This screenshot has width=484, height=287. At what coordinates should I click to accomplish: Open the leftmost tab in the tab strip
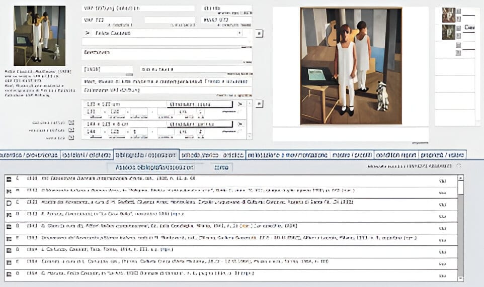point(30,155)
